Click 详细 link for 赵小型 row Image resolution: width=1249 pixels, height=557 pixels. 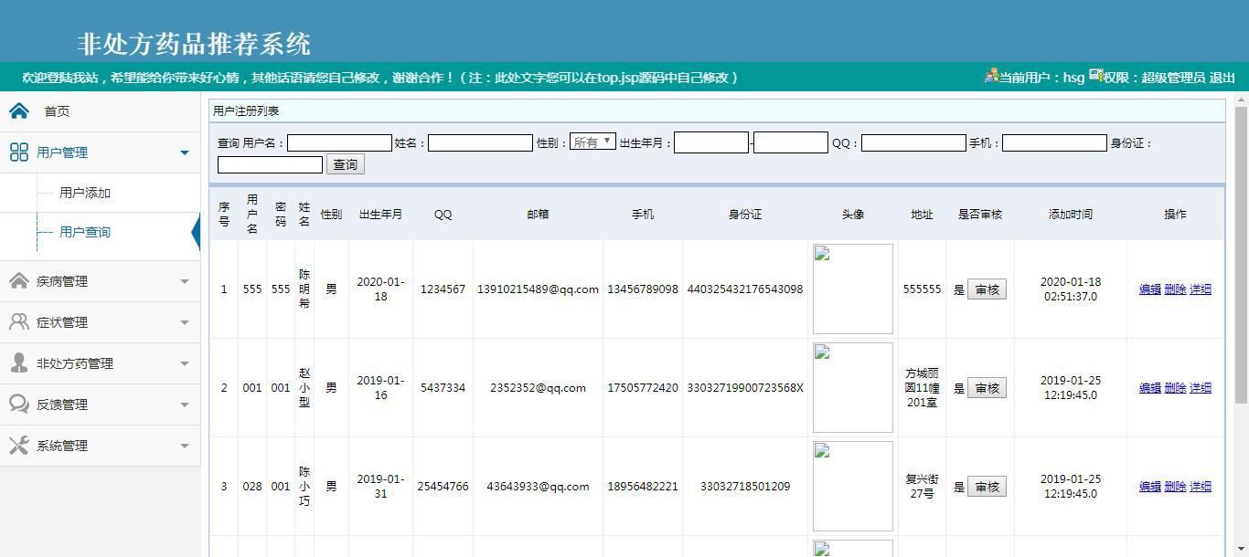1201,388
